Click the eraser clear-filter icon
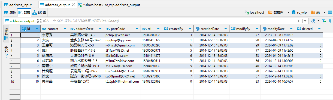The height and width of the screenshot is (100, 333). click(x=313, y=21)
